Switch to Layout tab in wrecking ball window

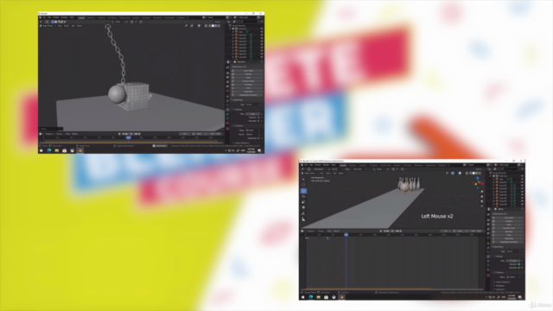[x=81, y=17]
